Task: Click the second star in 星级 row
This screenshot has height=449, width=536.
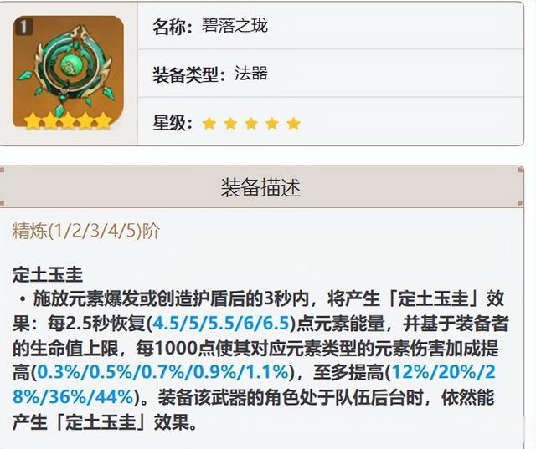Action: click(230, 124)
